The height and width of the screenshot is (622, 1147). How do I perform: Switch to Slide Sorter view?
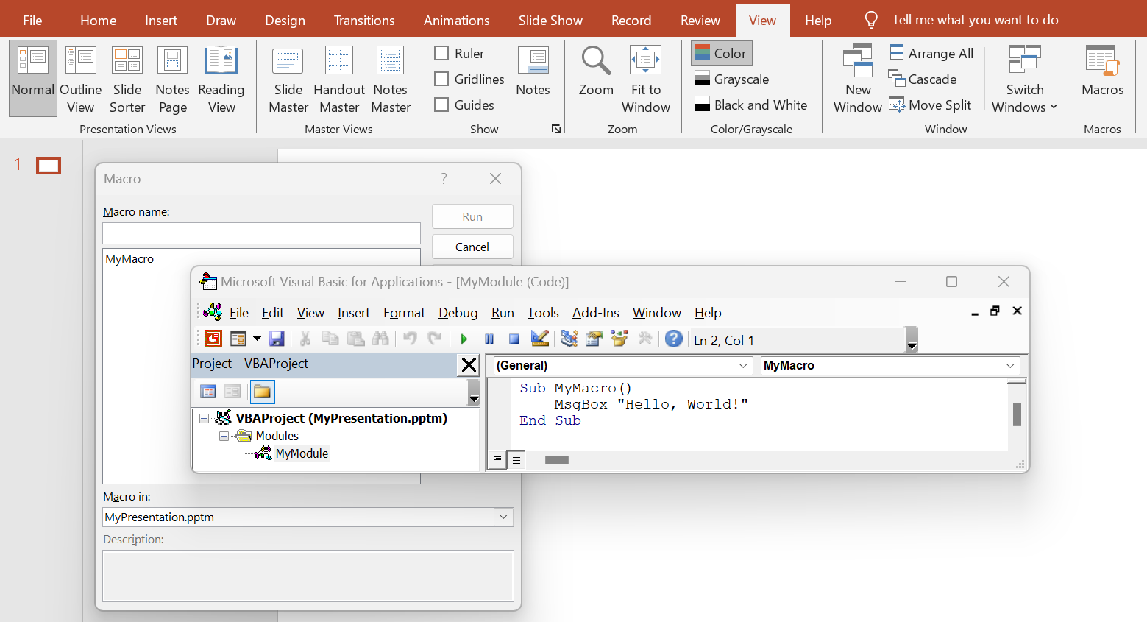[x=127, y=79]
